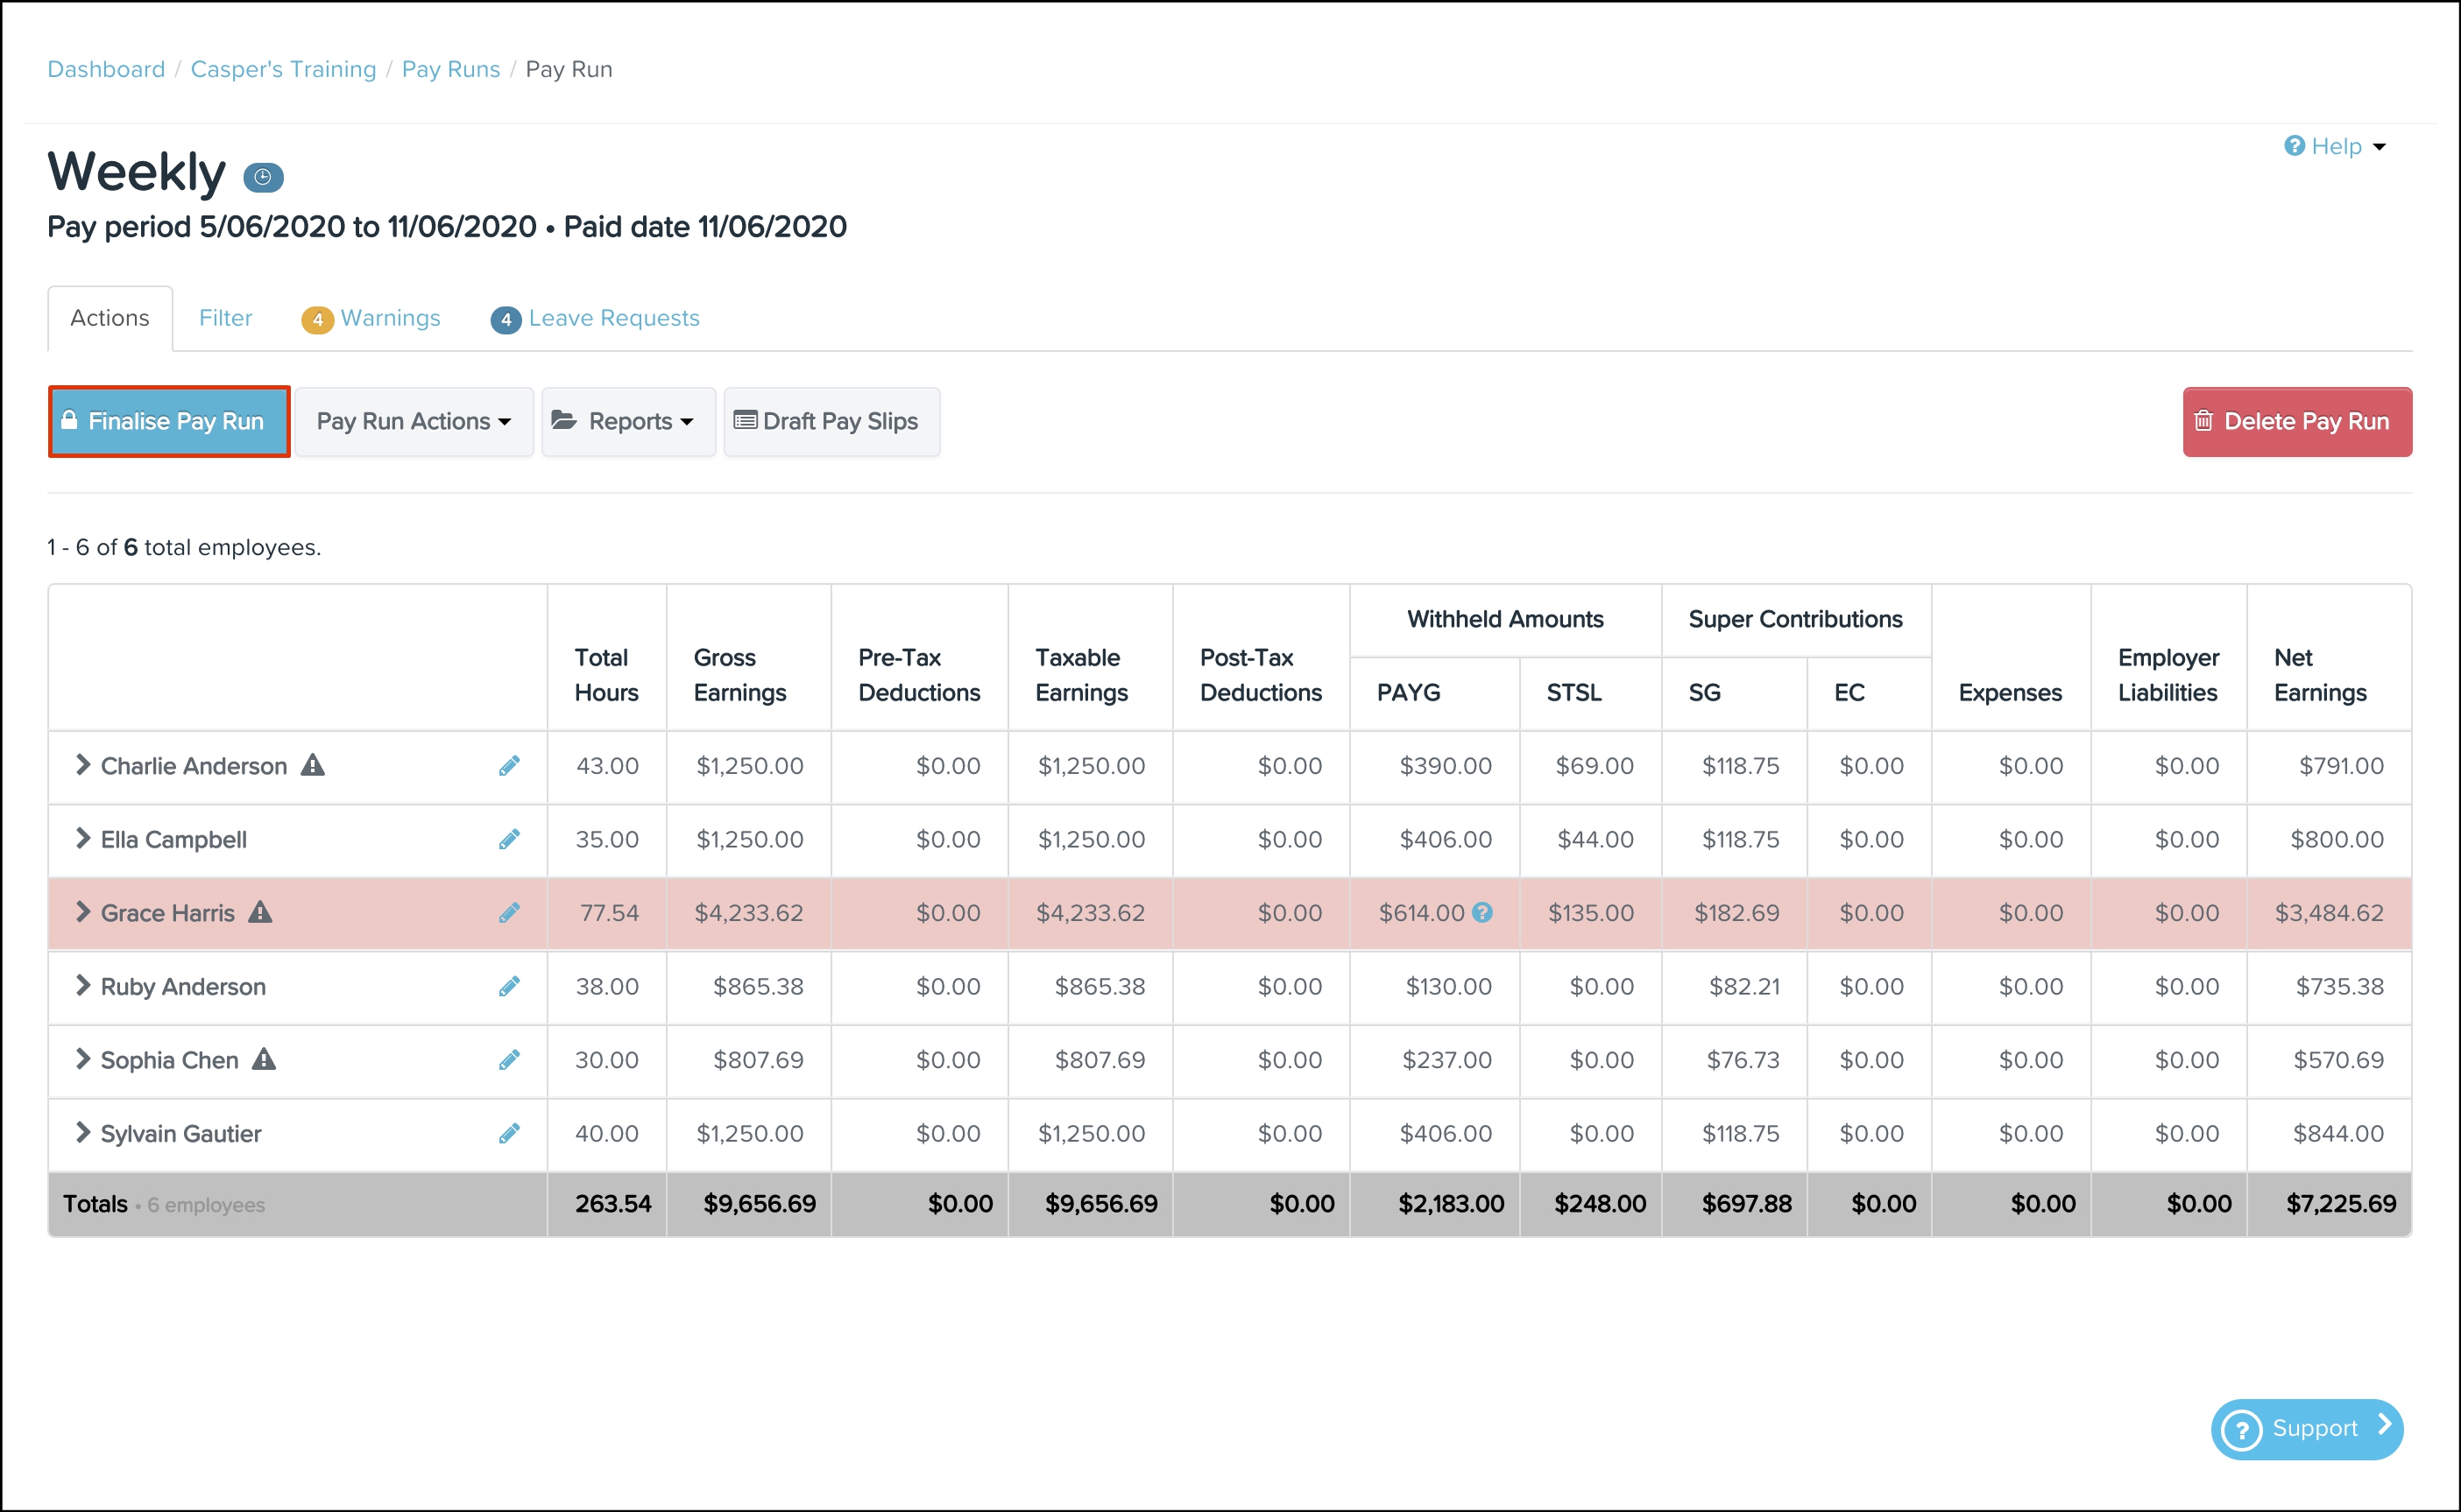Expand the Ruby Anderson employee row
Viewport: 2461px width, 1512px height.
coord(83,986)
